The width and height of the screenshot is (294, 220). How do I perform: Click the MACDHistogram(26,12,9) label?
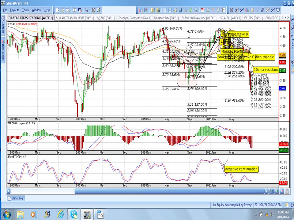pos(21,123)
